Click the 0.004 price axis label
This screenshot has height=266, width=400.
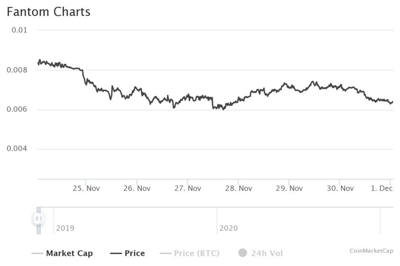click(17, 149)
